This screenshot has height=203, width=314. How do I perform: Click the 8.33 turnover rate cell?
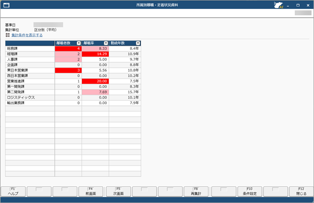(95, 48)
